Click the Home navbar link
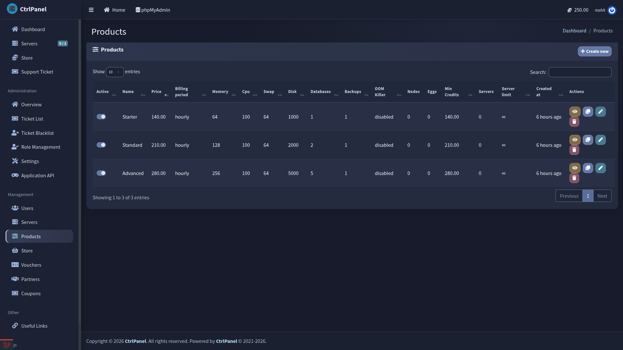Screen dimensions: 623x350 click(x=115, y=10)
